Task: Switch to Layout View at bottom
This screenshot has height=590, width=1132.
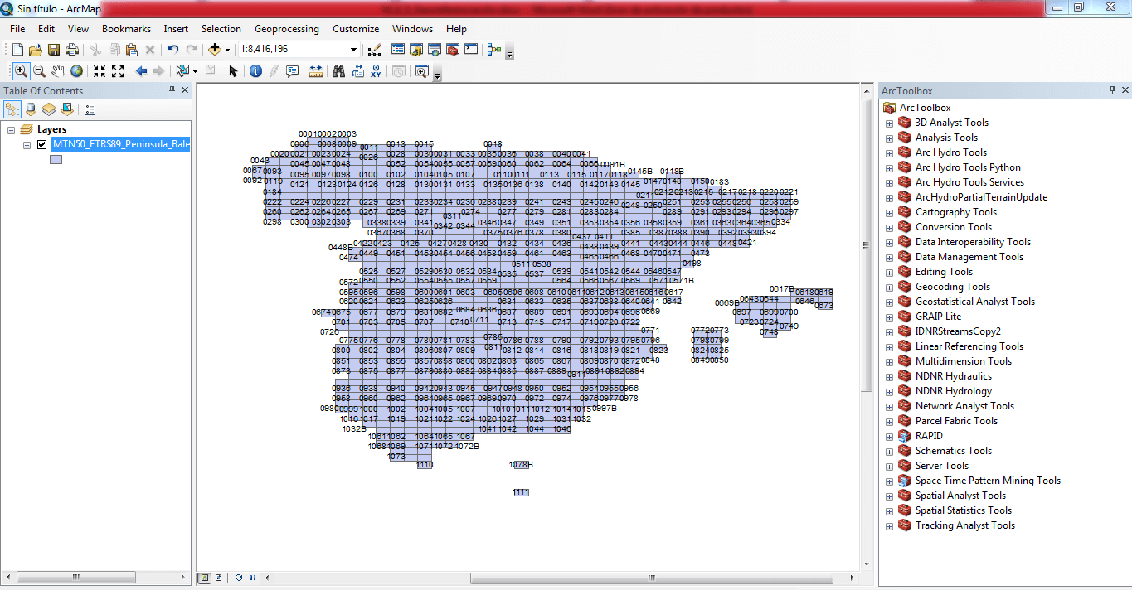Action: pyautogui.click(x=218, y=578)
